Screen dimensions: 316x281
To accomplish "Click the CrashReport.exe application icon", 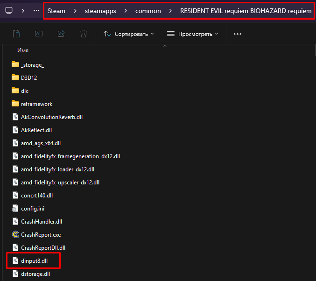I will pos(15,234).
